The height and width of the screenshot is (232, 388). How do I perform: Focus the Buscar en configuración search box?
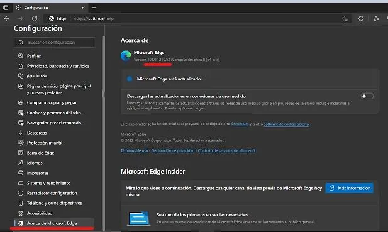54,42
